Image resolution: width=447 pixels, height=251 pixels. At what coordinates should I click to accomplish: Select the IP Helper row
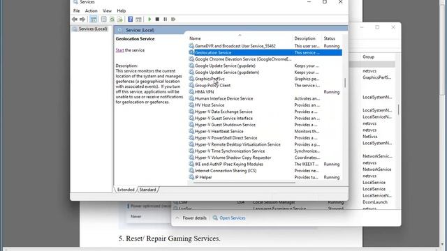point(265,177)
